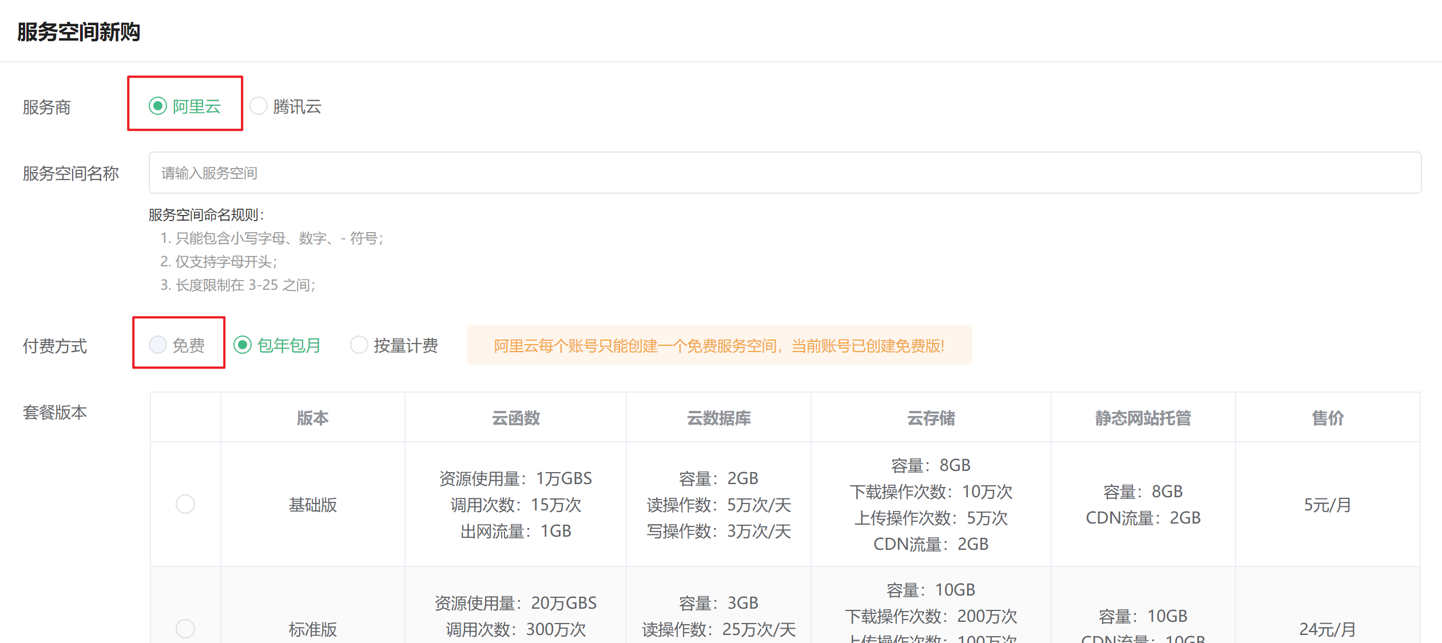Select the 腾讯云 service provider radio

259,106
